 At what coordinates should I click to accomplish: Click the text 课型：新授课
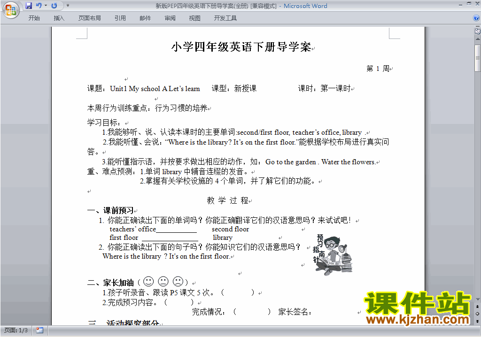[234, 89]
